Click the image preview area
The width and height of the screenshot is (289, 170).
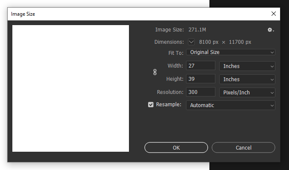pyautogui.click(x=71, y=88)
